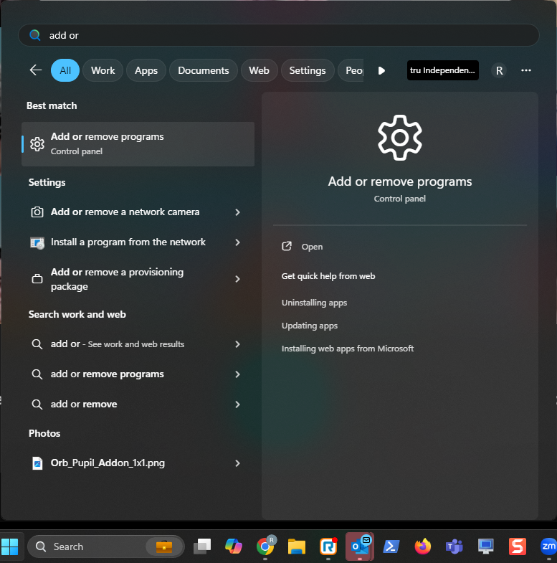Click the camera icon for network camera setting
This screenshot has width=557, height=563.
pyautogui.click(x=37, y=212)
